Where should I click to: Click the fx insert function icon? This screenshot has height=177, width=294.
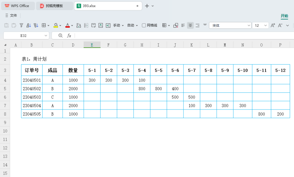click(x=69, y=35)
